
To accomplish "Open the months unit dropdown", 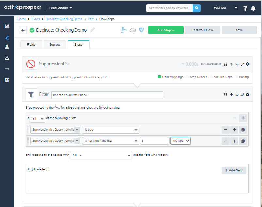I will [x=180, y=141].
